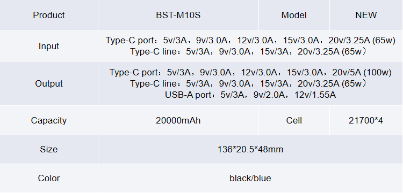The height and width of the screenshot is (193, 403).
Task: Click the 136*20.5*48mm dimension value
Action: point(250,149)
